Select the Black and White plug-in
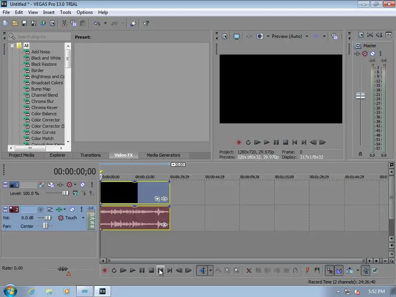Image resolution: width=396 pixels, height=297 pixels. tap(46, 58)
